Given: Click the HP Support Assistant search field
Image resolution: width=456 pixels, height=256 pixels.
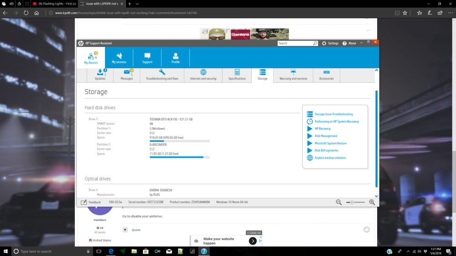Looking at the screenshot, I should pos(295,43).
